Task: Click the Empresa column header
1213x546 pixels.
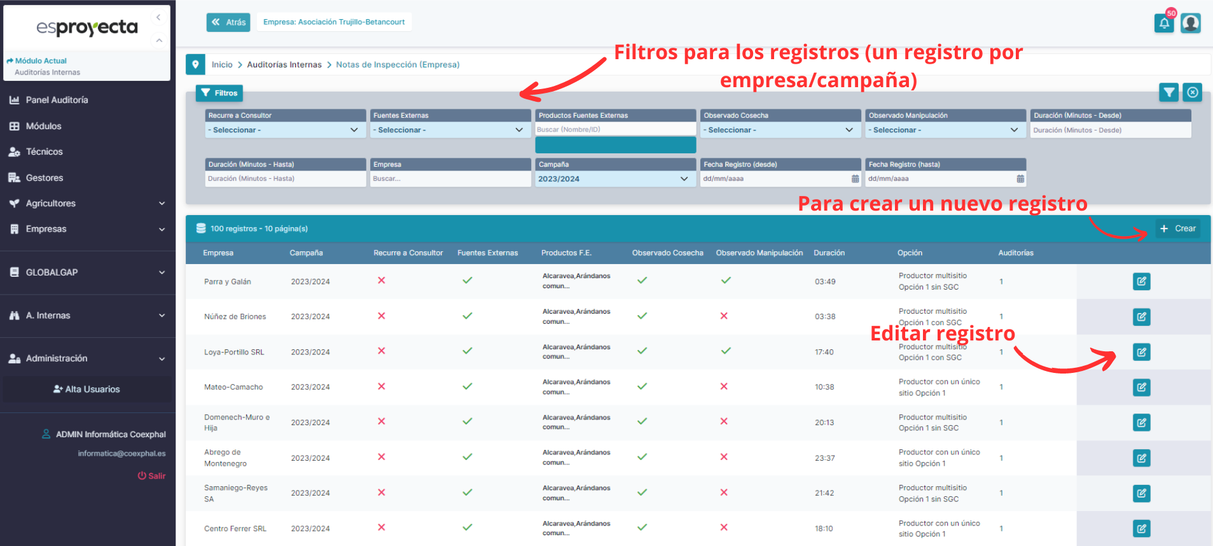Action: click(218, 253)
